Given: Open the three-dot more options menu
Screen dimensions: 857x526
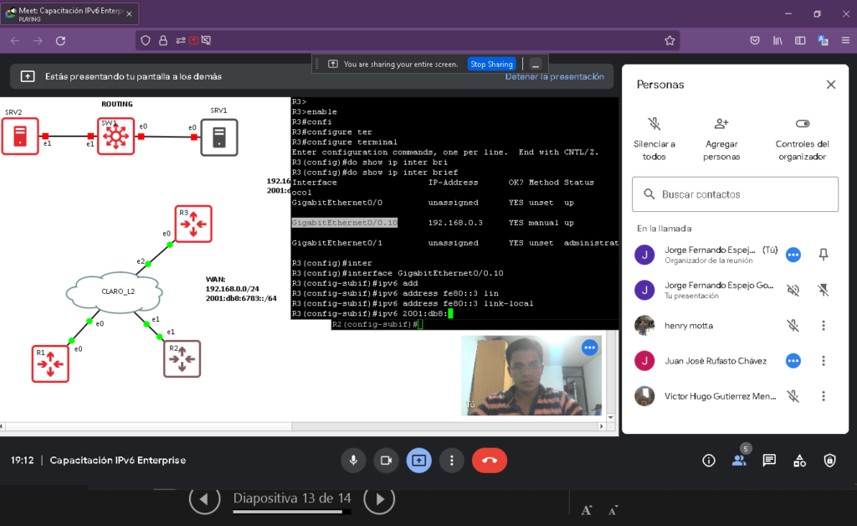Looking at the screenshot, I should coord(451,460).
